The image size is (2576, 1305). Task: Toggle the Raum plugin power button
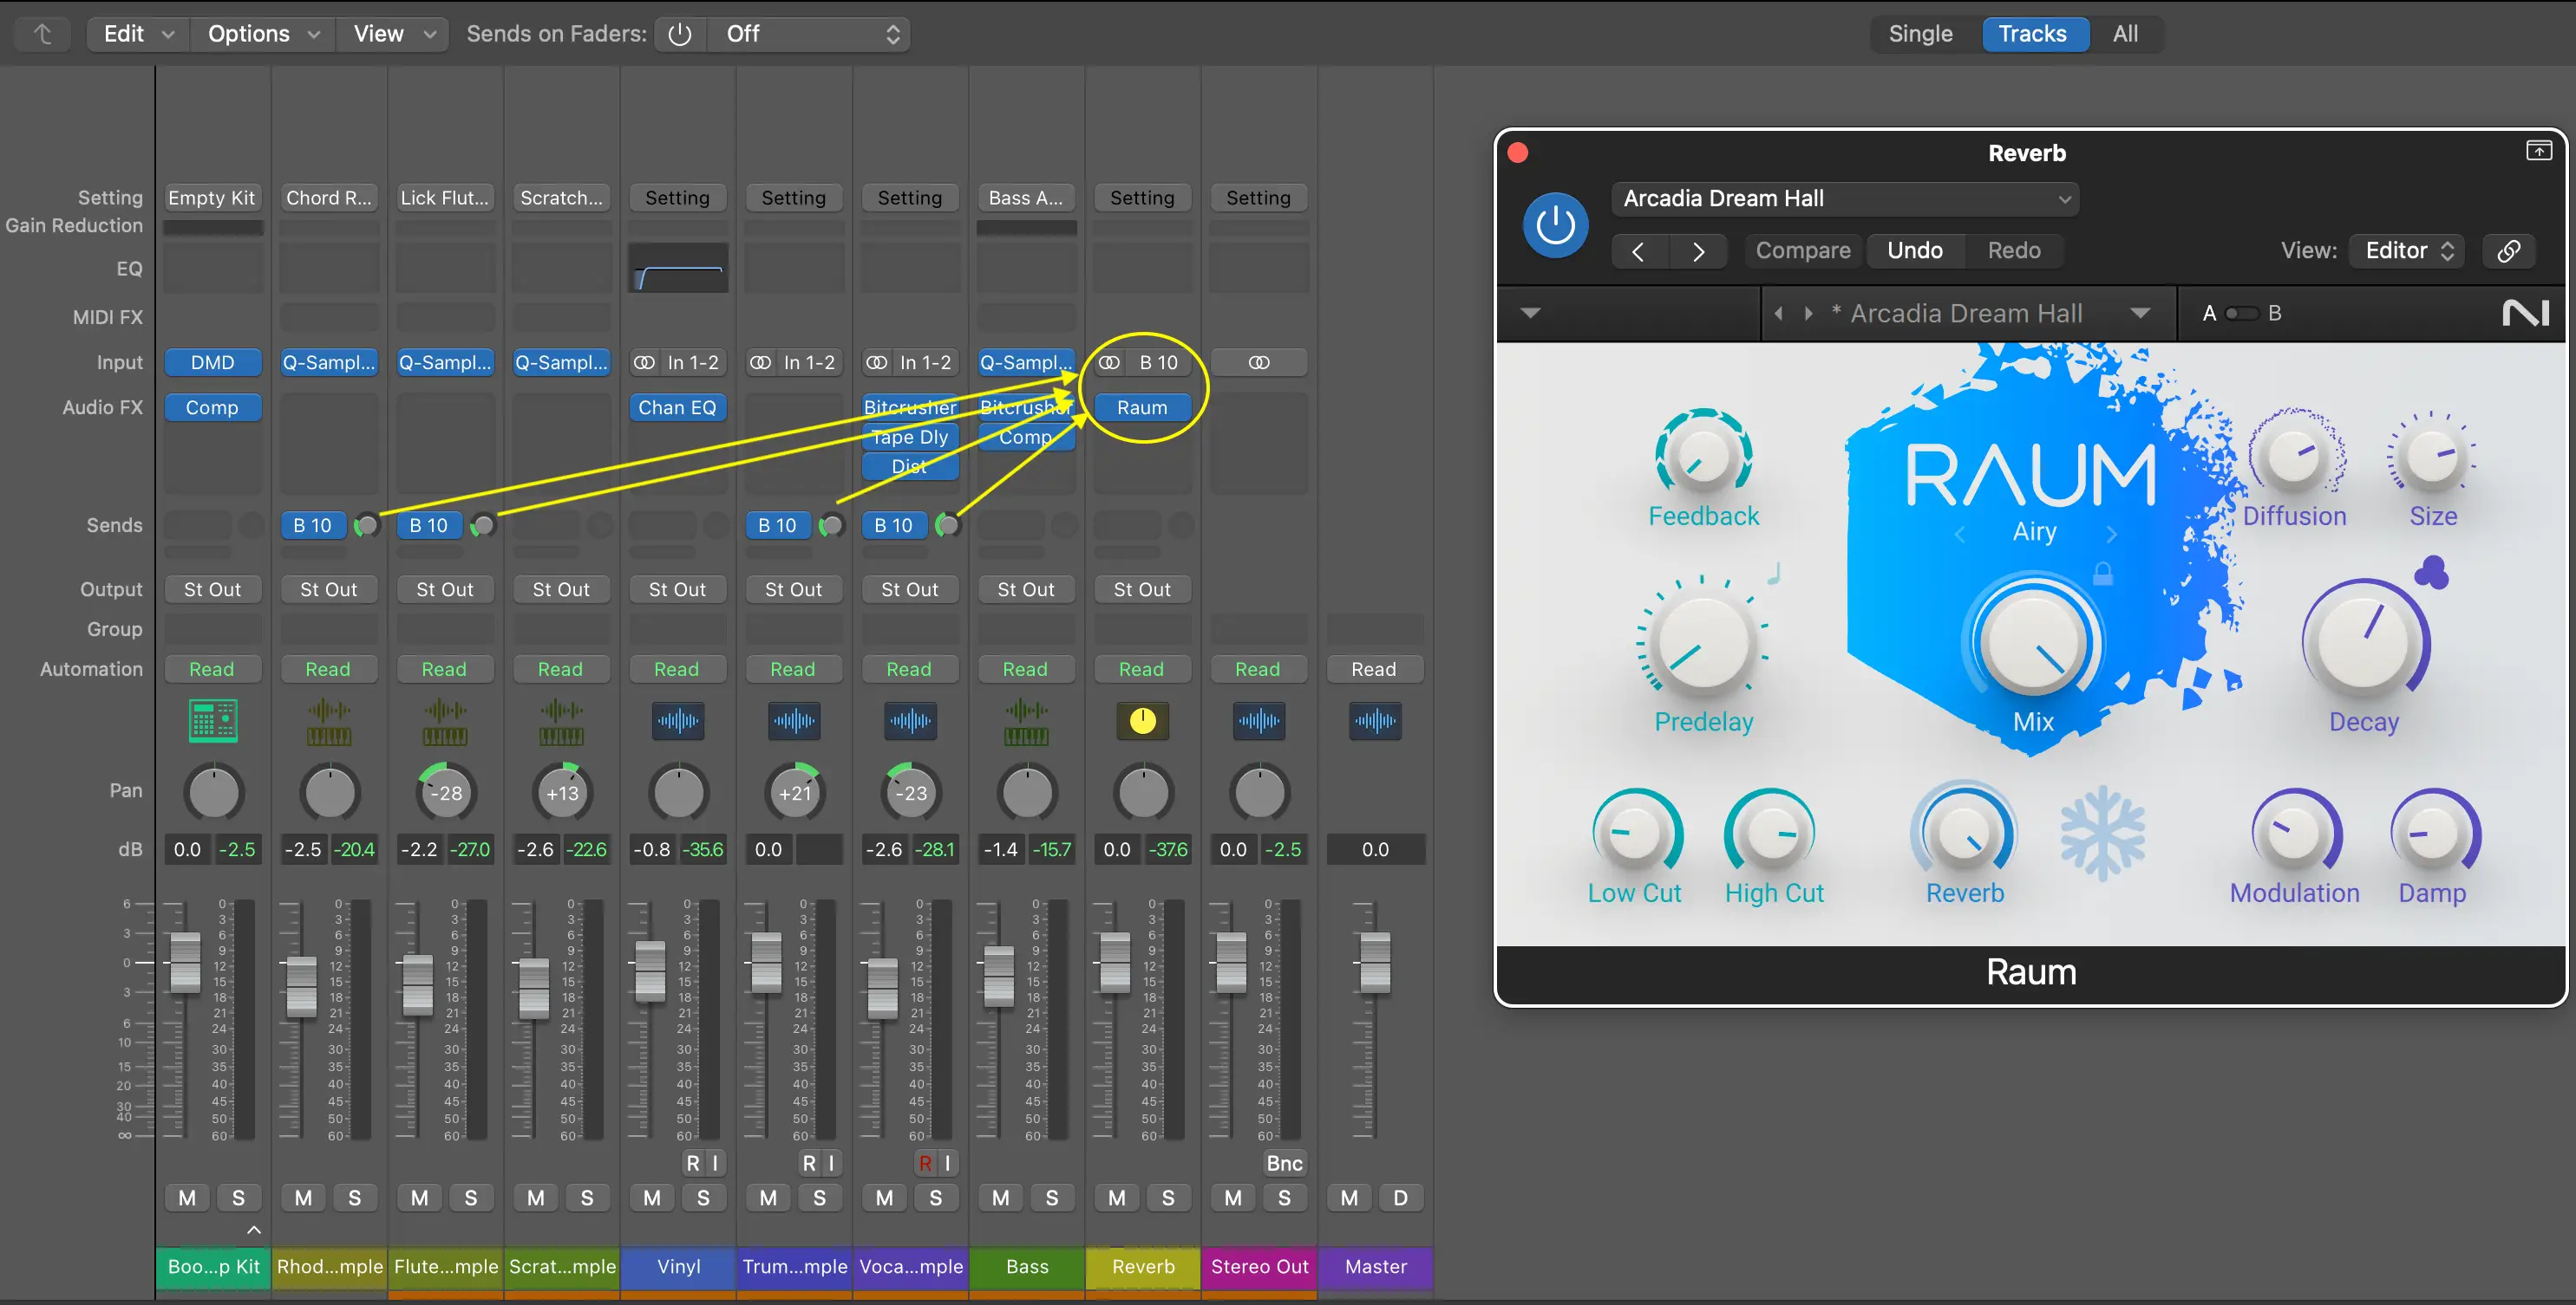[x=1555, y=224]
